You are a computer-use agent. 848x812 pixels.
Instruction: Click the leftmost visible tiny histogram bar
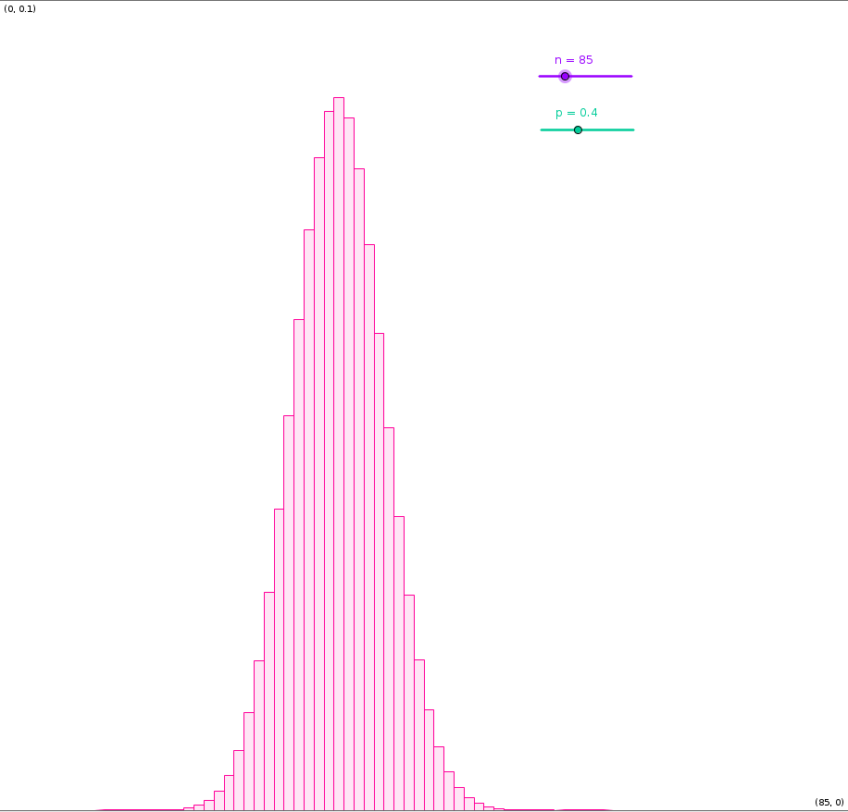(189, 808)
